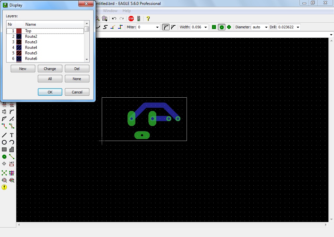The image size is (334, 237).
Task: Click the Top layer color swatch
Action: [19, 31]
